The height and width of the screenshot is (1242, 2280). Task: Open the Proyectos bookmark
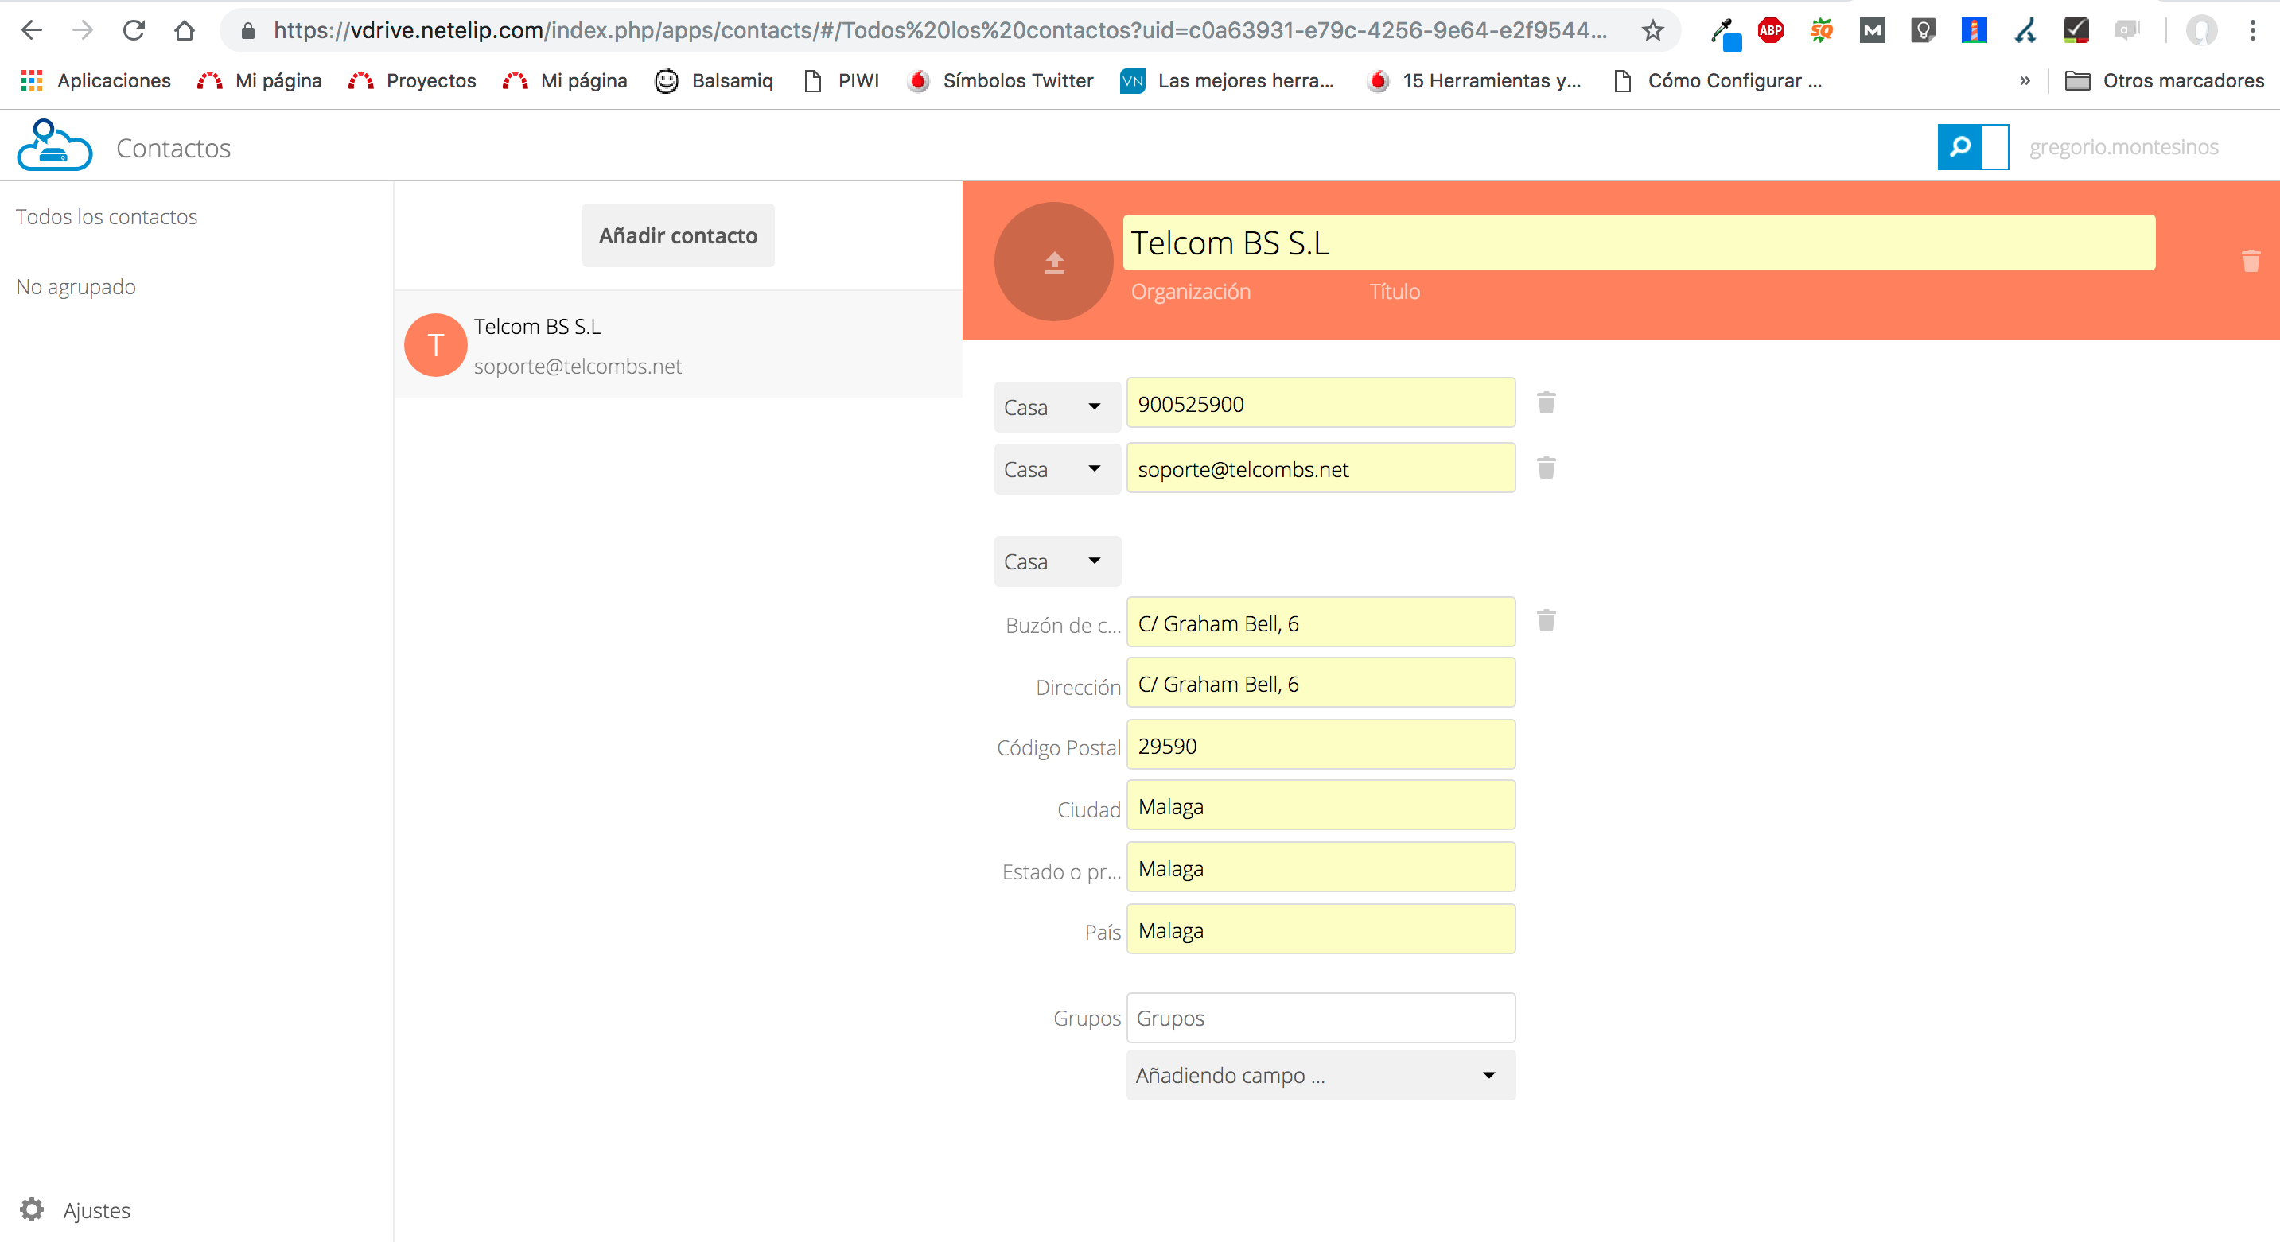[411, 80]
